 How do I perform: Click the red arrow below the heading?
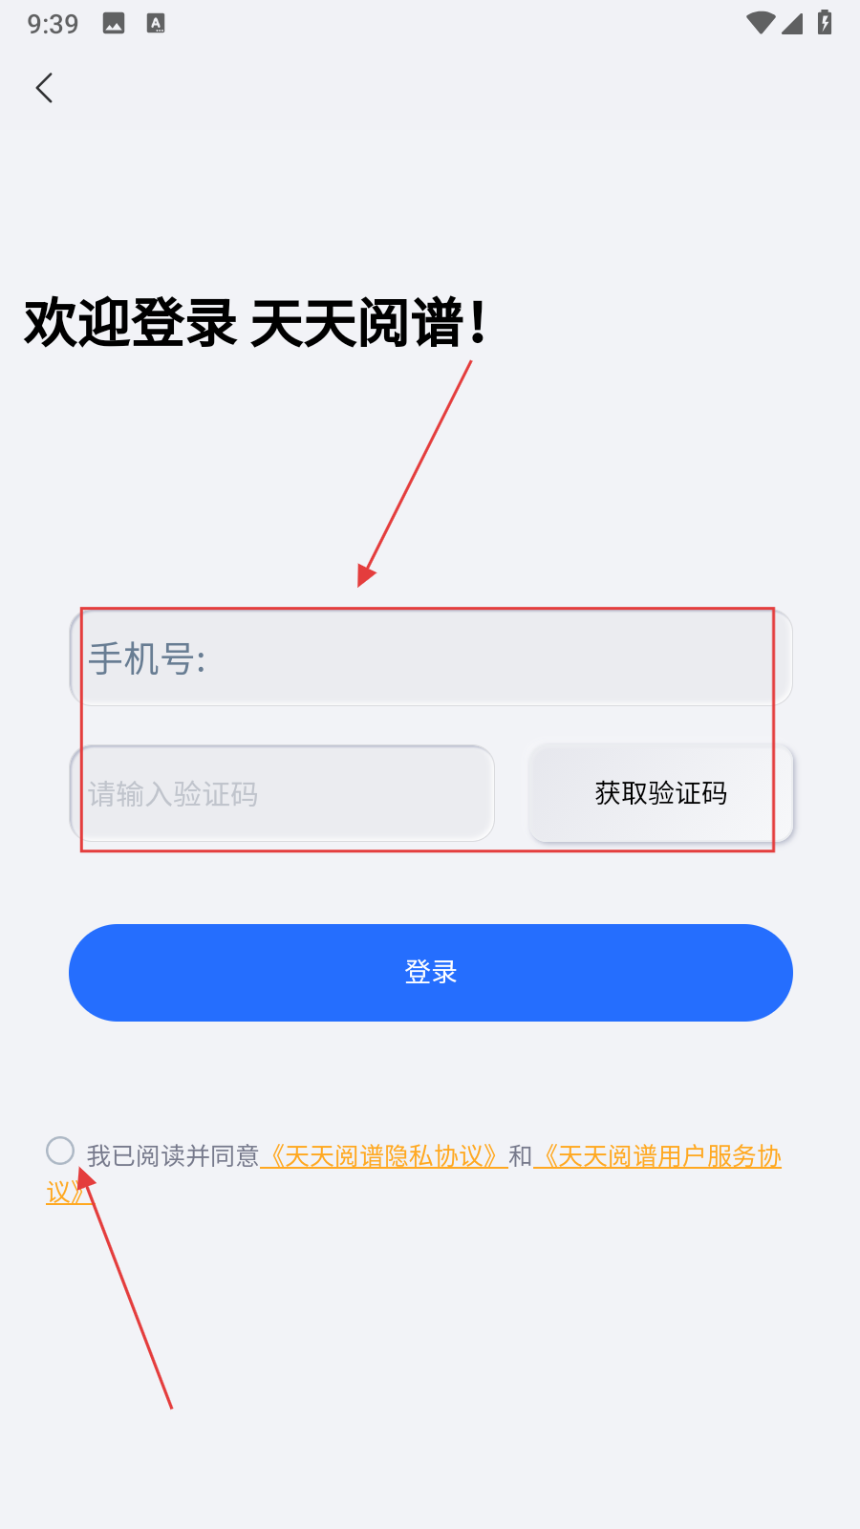[415, 473]
